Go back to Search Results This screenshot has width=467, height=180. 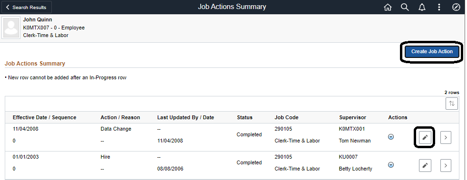pos(26,7)
